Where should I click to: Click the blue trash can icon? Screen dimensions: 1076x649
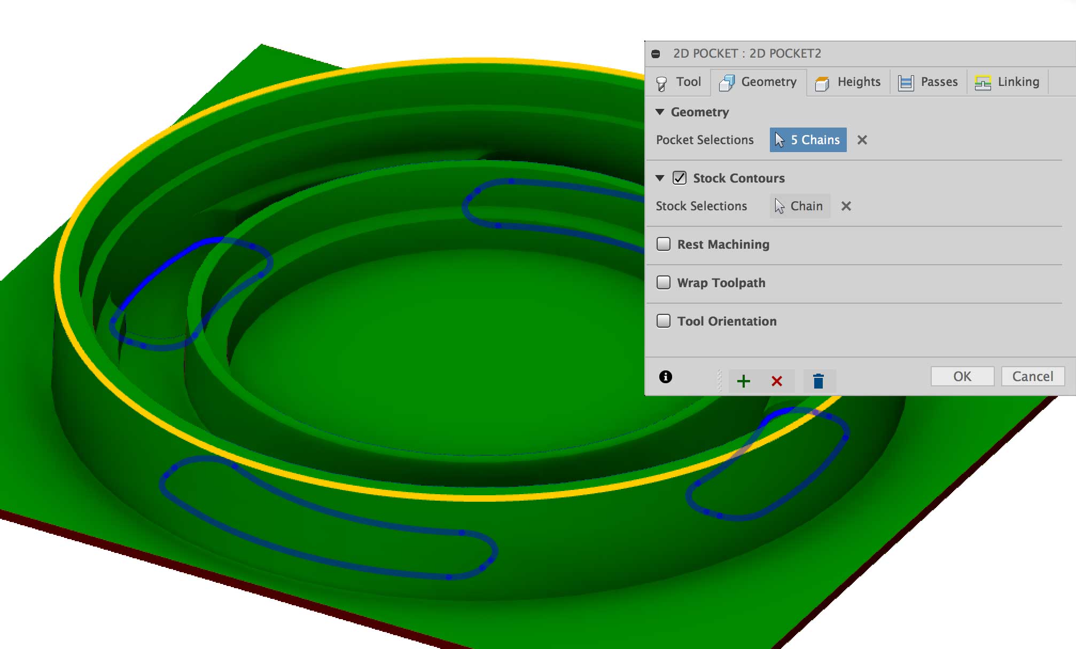click(818, 381)
